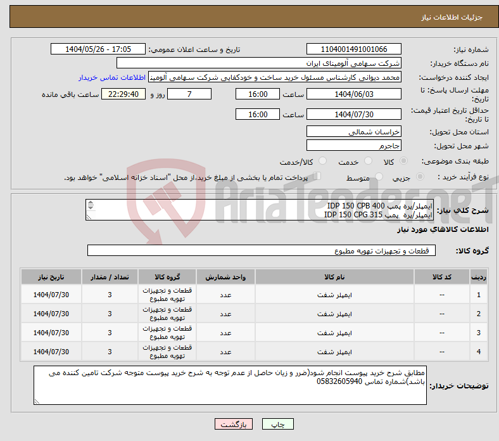Select the کالا/خدمت radio button
This screenshot has height=441, width=499.
323,161
